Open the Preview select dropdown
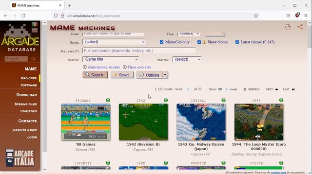Image resolution: width=312 pixels, height=175 pixels. 187,59
